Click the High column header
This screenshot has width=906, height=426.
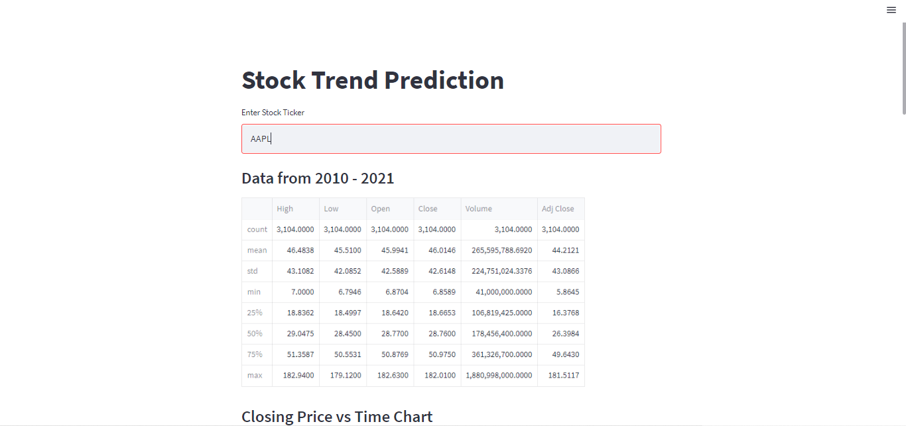click(285, 208)
